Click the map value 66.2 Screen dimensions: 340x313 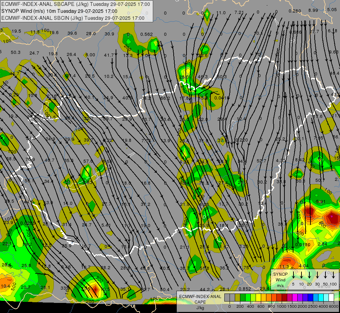(x=165, y=98)
